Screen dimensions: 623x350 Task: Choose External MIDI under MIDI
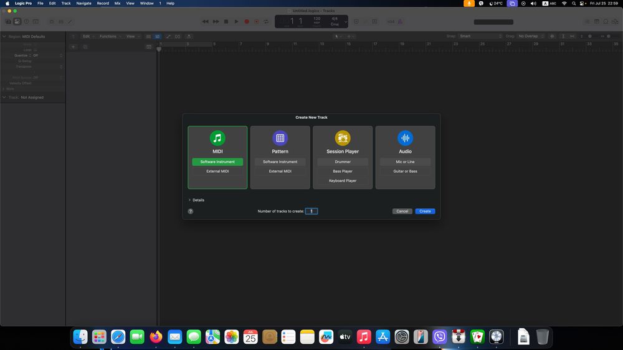click(x=217, y=171)
